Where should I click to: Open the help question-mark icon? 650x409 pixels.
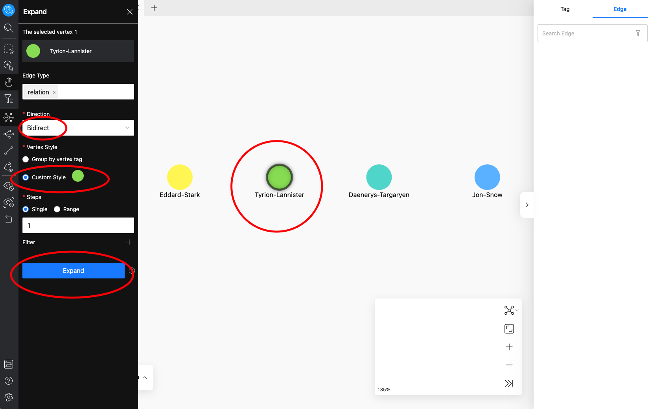point(9,381)
